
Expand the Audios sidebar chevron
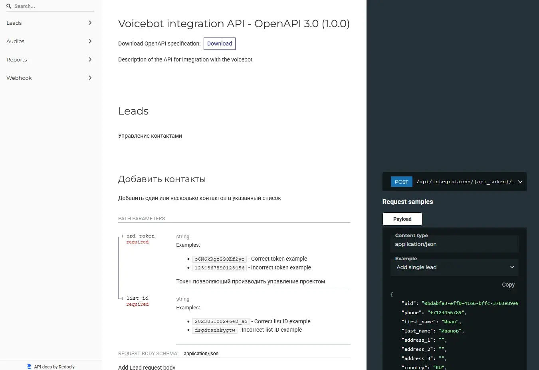point(90,41)
